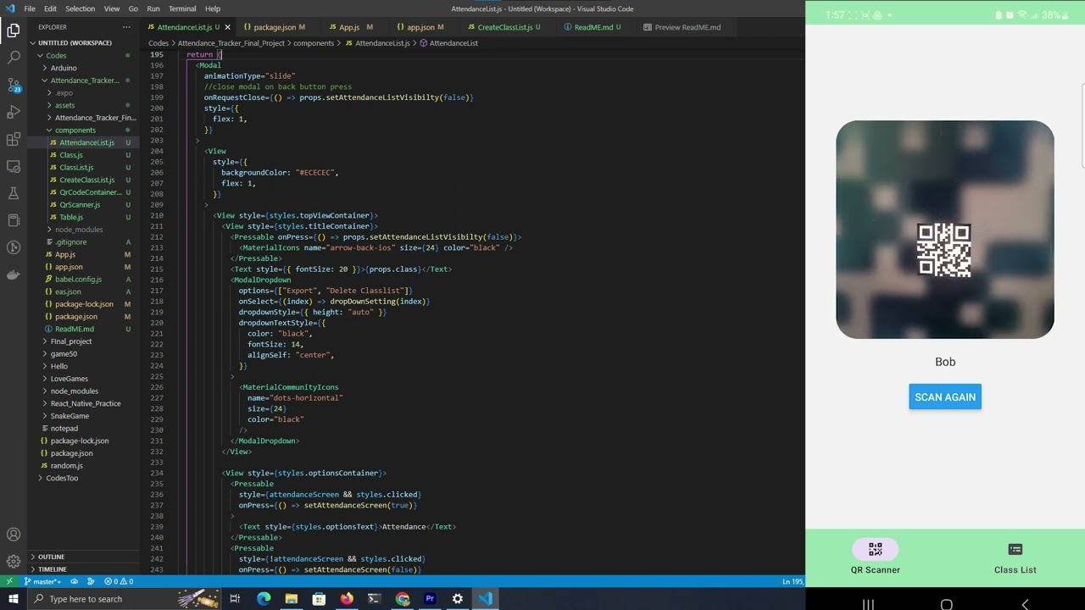Viewport: 1085px width, 610px height.
Task: Launch Microsoft Edge from the taskbar
Action: pyautogui.click(x=264, y=599)
